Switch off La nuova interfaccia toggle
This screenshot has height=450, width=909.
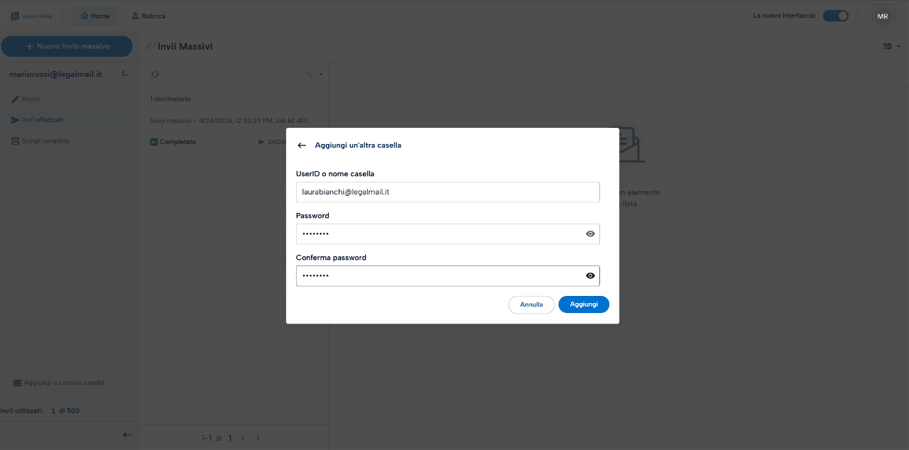point(836,16)
